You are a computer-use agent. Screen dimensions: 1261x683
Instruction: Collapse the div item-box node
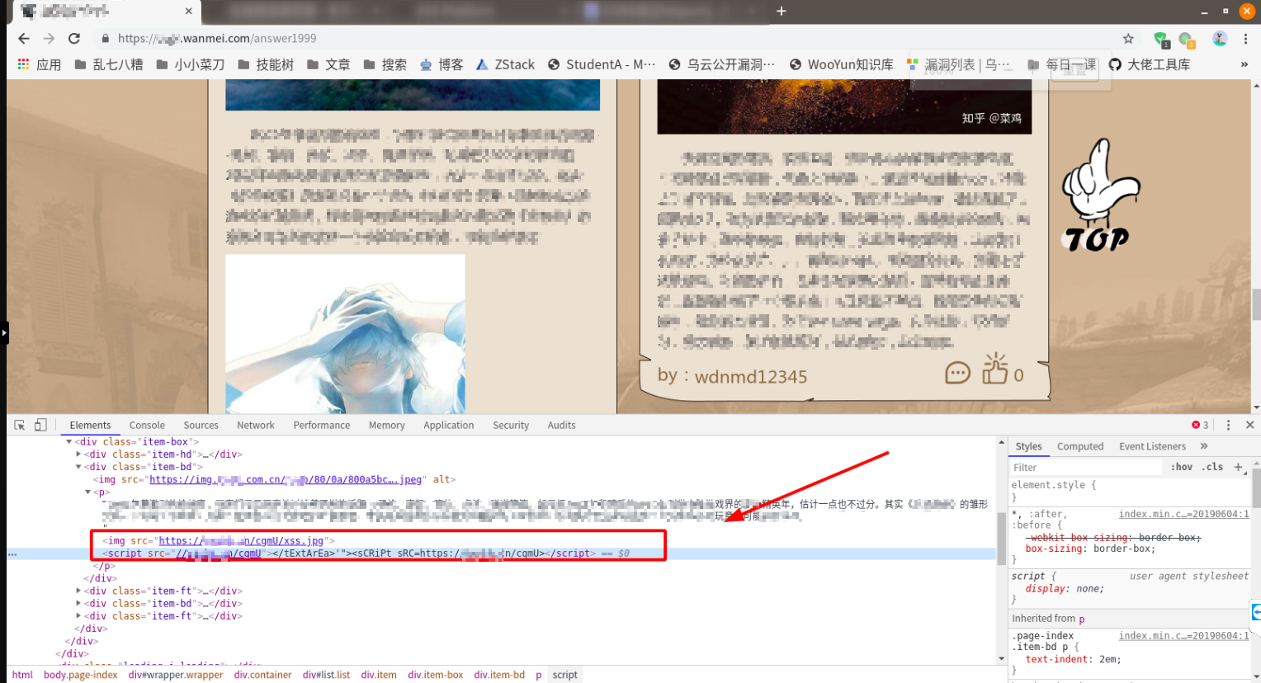point(69,442)
